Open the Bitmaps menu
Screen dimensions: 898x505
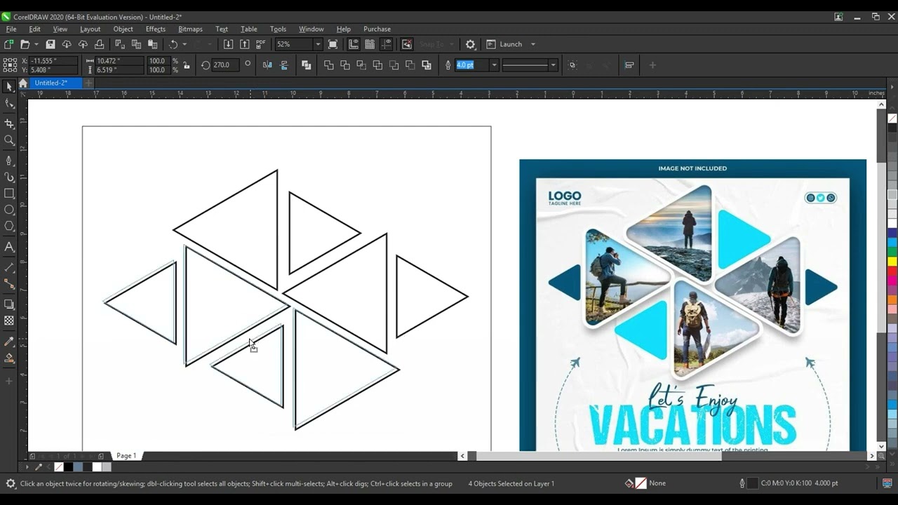click(190, 29)
